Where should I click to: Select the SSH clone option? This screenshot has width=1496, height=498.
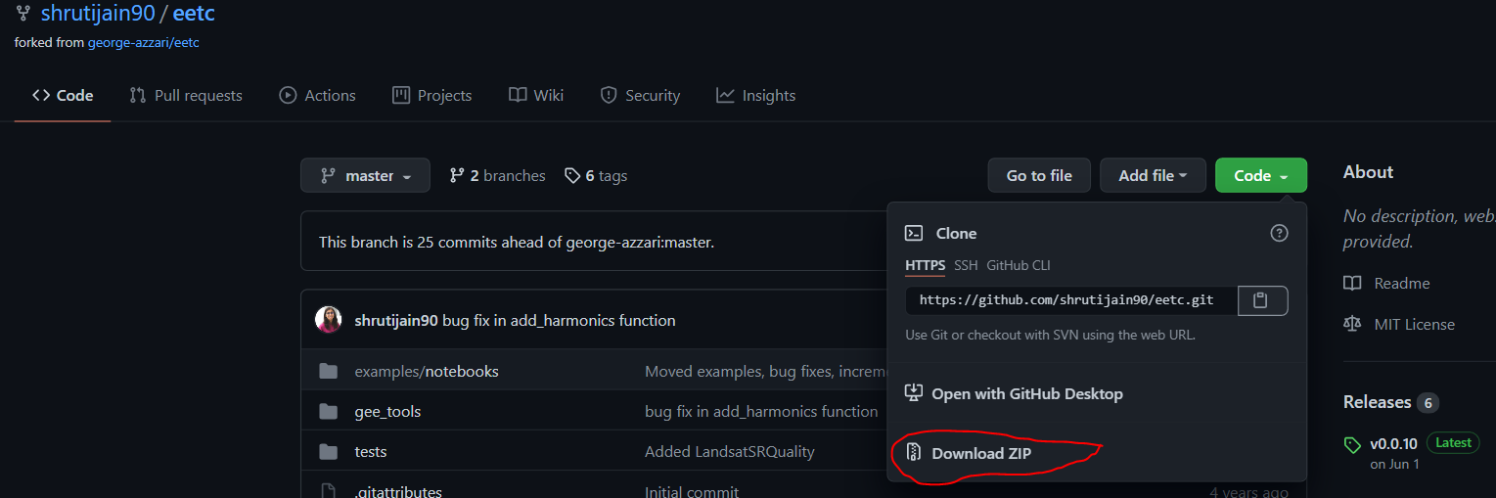[966, 265]
